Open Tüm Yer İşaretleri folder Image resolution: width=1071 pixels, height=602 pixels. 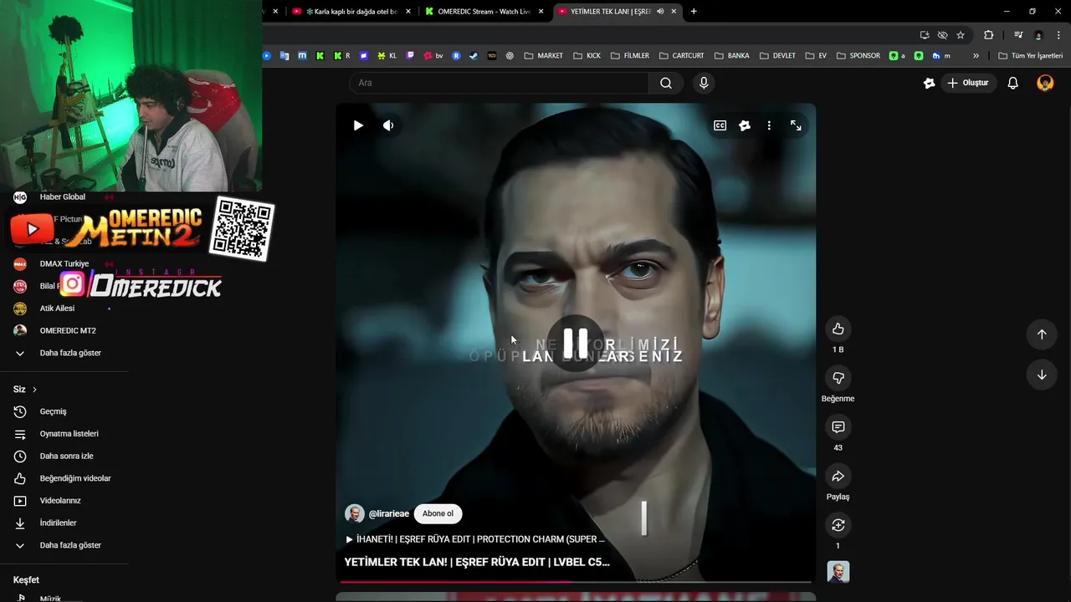pyautogui.click(x=1031, y=56)
